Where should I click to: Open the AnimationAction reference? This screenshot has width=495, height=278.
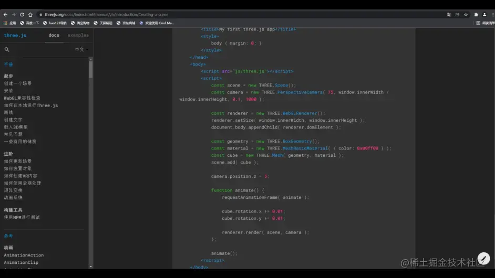click(24, 255)
